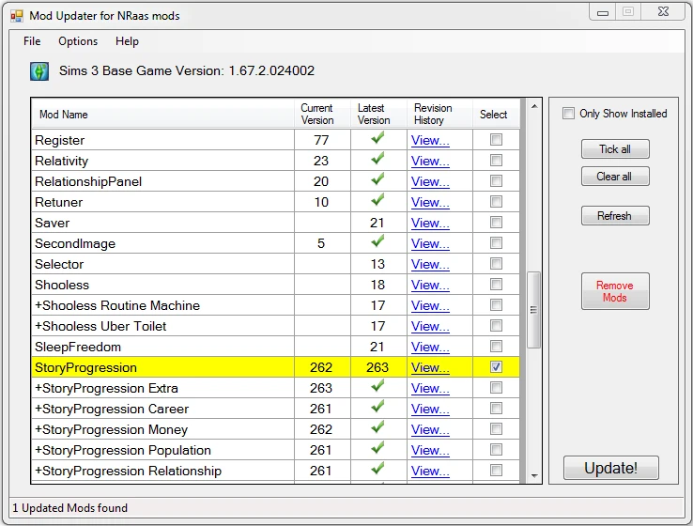Click the Sims 3 plumbob game icon
The width and height of the screenshot is (693, 526).
click(39, 71)
